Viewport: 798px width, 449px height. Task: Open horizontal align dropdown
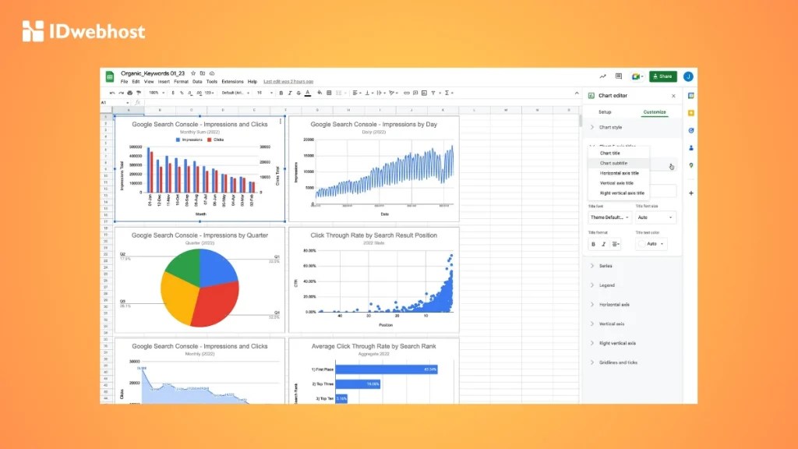tap(357, 94)
